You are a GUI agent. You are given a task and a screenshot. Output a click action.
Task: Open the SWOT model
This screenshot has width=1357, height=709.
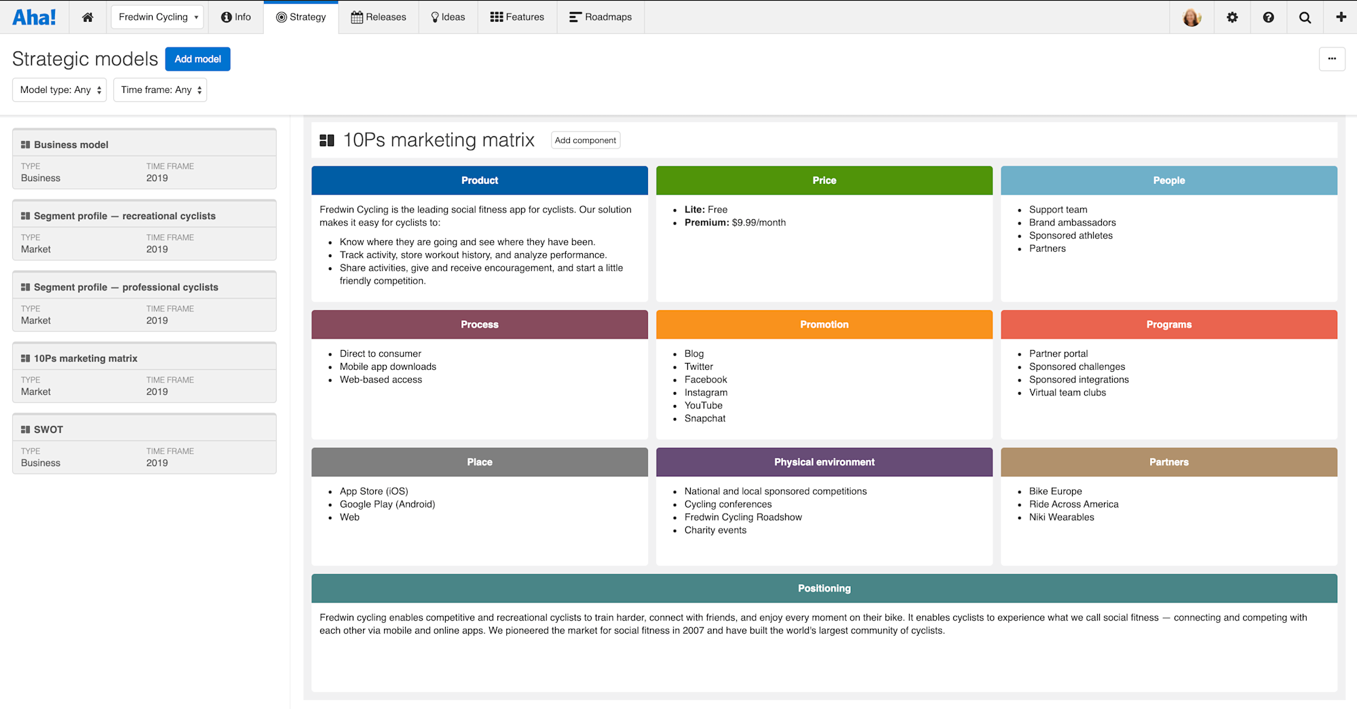(145, 444)
